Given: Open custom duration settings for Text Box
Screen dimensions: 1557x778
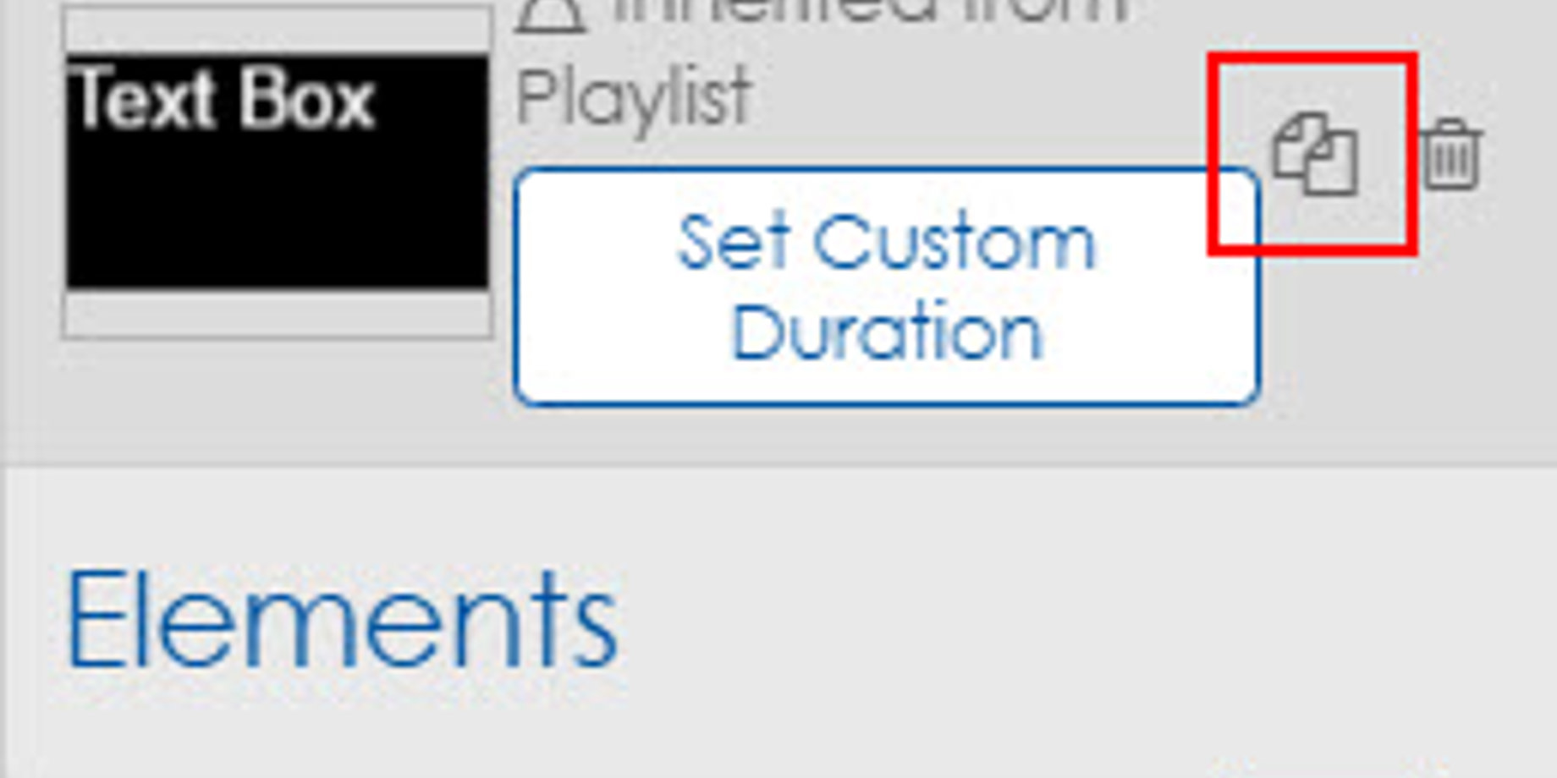Looking at the screenshot, I should coord(887,288).
